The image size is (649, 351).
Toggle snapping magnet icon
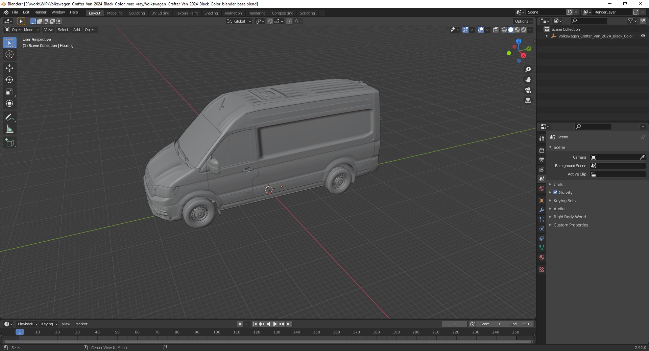[x=270, y=21]
